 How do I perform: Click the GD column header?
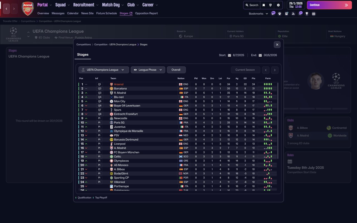tap(245, 78)
